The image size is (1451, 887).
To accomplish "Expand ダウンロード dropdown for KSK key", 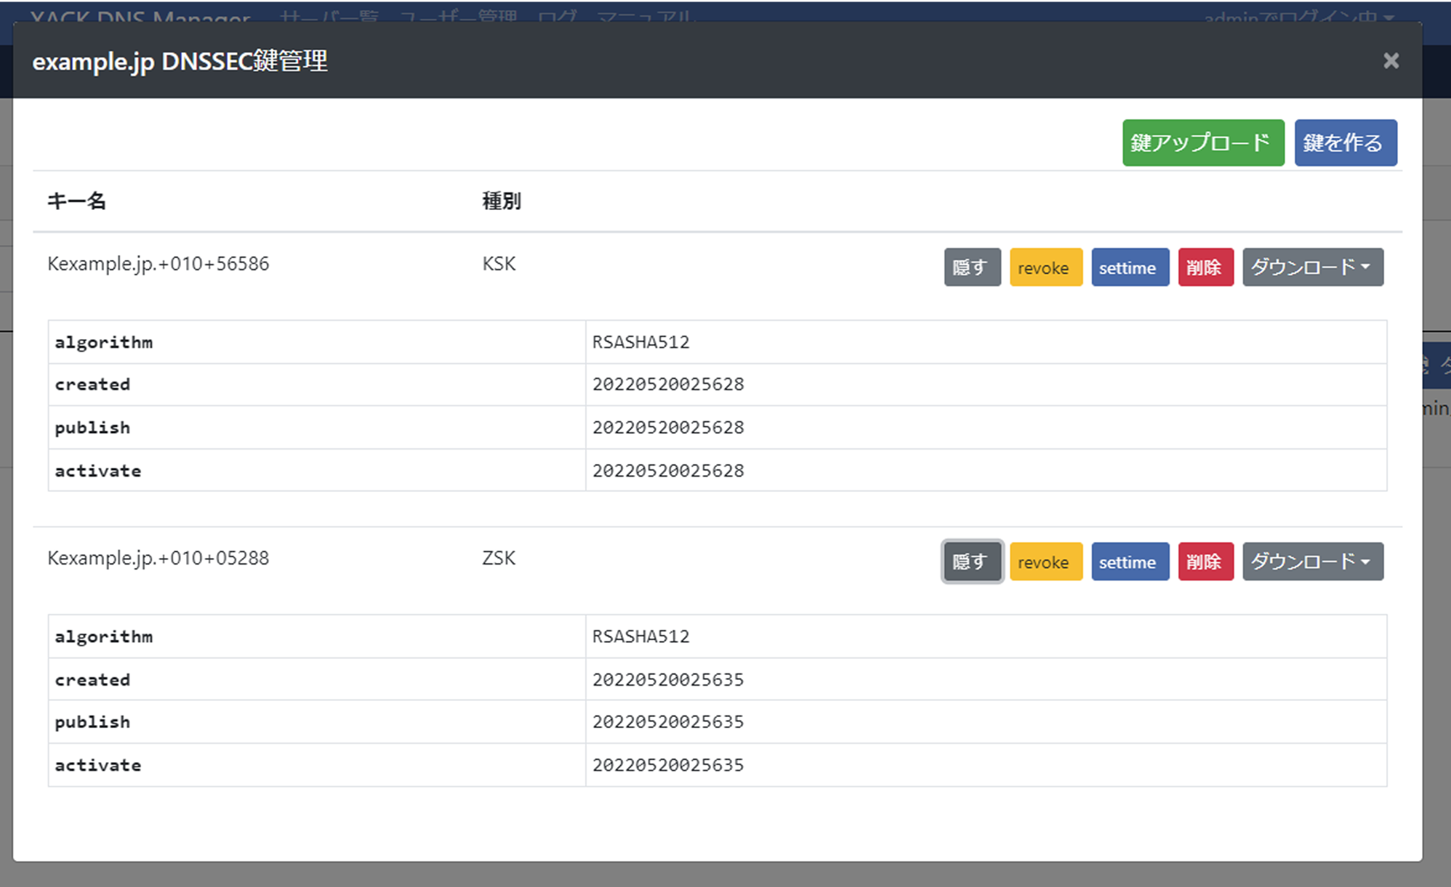I will (1312, 267).
